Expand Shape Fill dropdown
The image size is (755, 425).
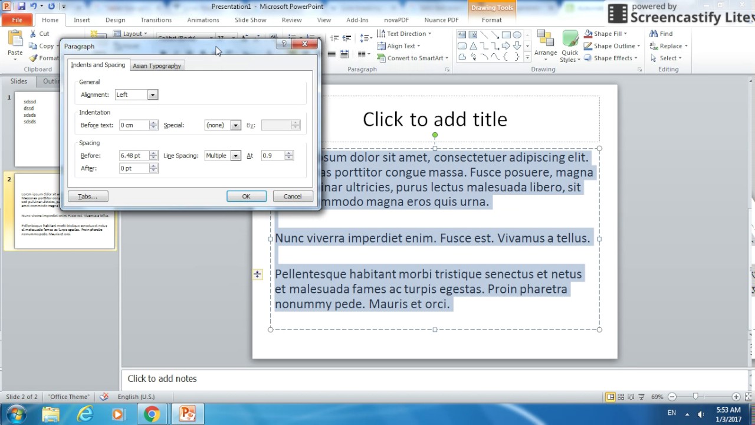point(625,34)
